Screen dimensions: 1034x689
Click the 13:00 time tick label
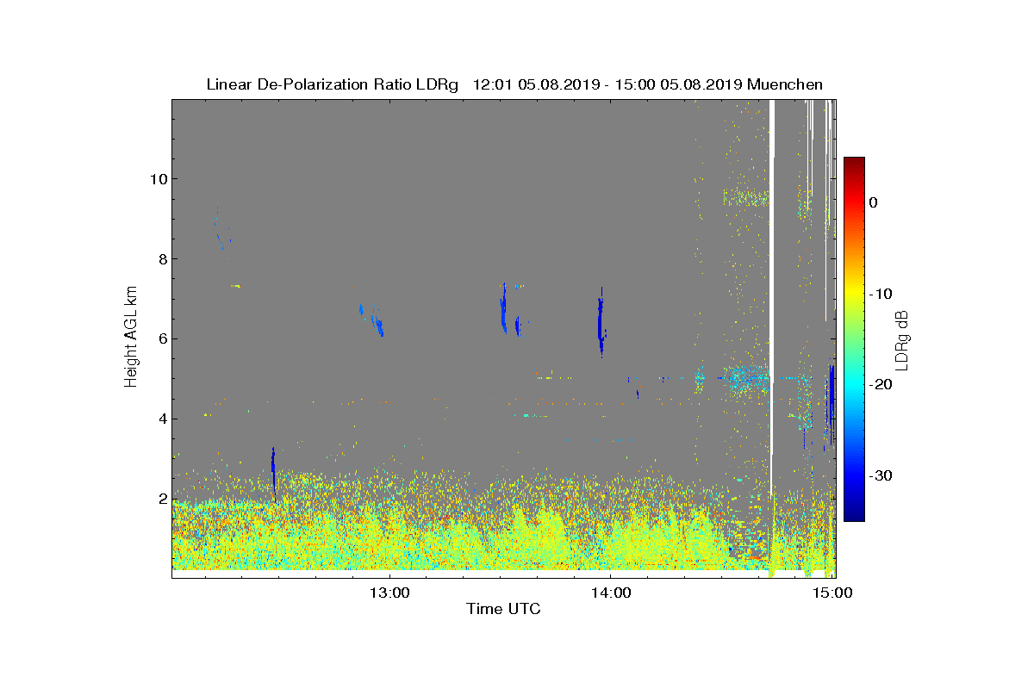tap(389, 593)
